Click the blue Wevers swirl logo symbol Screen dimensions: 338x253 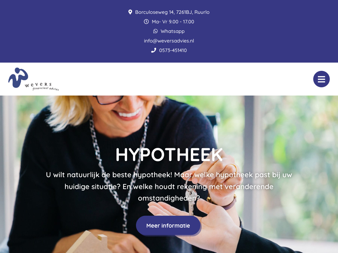[x=18, y=78]
